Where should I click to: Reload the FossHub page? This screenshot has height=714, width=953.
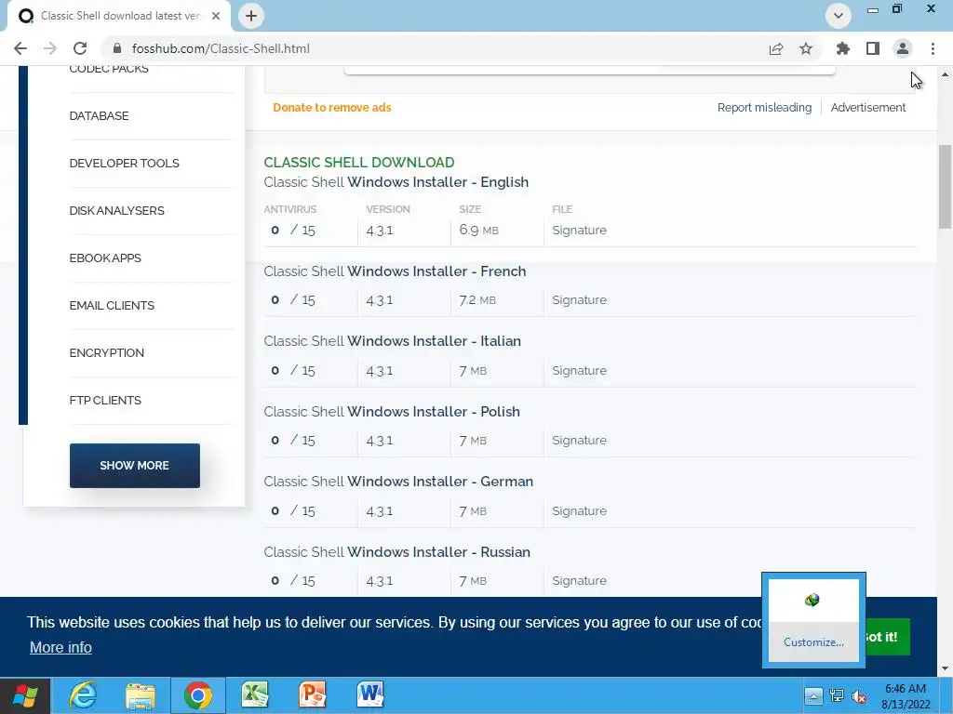(x=80, y=48)
